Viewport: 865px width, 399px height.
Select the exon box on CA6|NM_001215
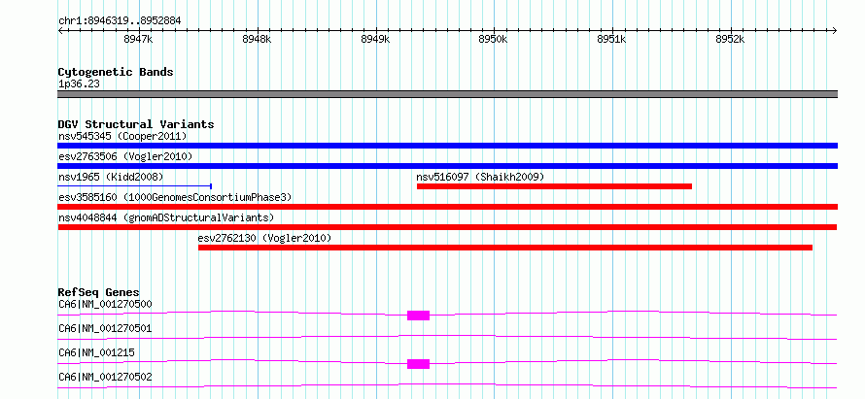coord(418,364)
